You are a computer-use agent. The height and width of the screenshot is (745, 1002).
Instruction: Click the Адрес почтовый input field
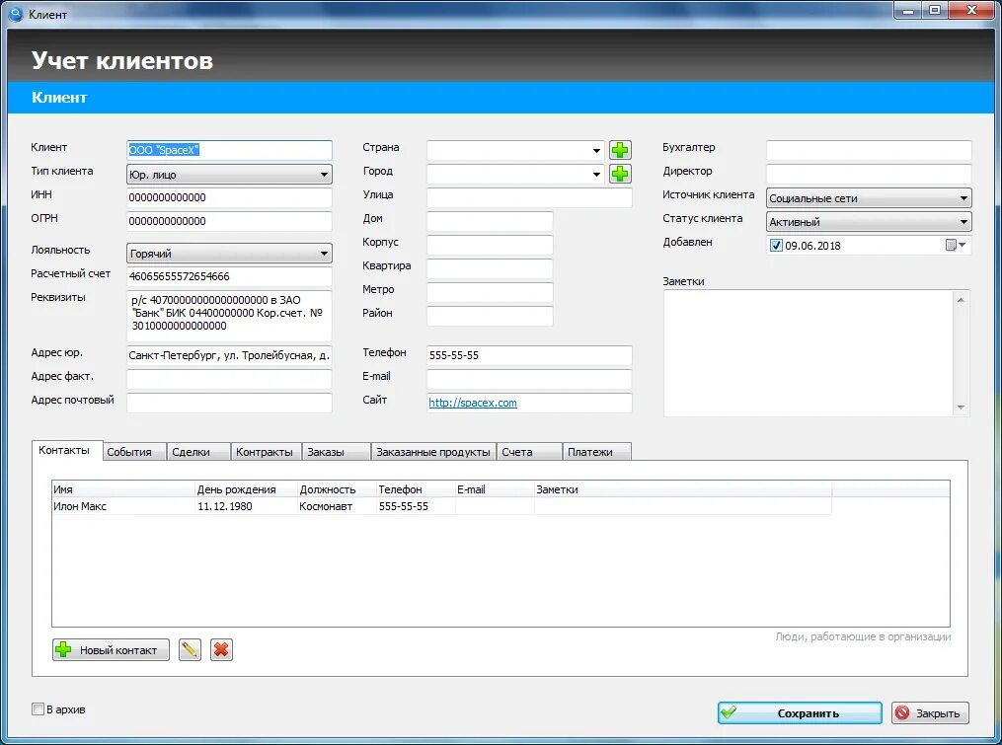(229, 403)
